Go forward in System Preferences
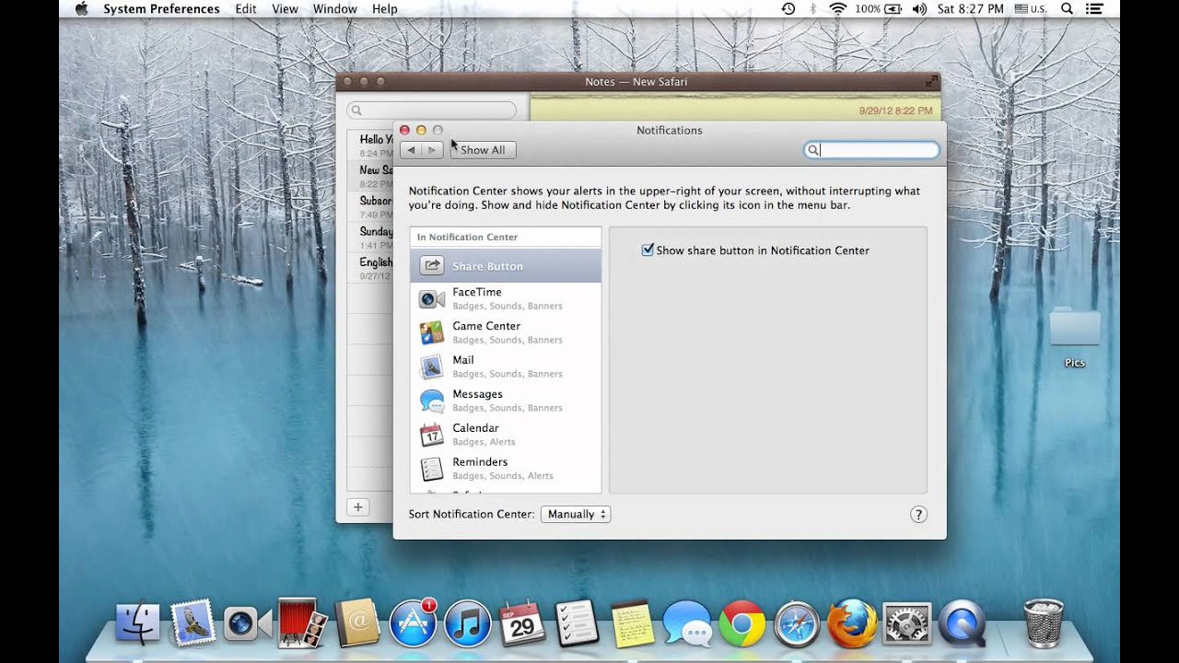The image size is (1179, 663). [432, 150]
